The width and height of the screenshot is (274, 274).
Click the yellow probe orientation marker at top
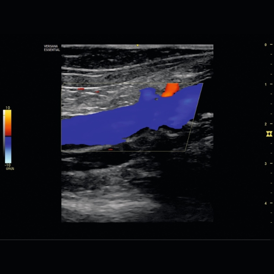click(137, 46)
